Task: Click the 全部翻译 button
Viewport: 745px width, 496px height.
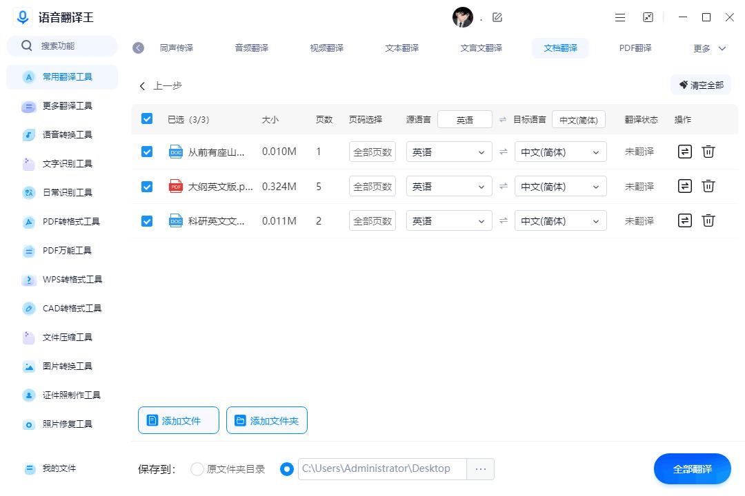Action: (692, 469)
